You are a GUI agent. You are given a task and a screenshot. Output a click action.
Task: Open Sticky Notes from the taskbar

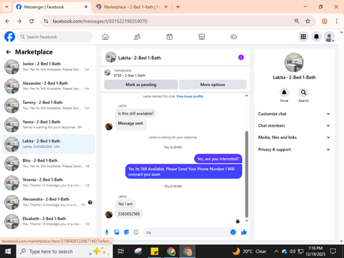154,251
